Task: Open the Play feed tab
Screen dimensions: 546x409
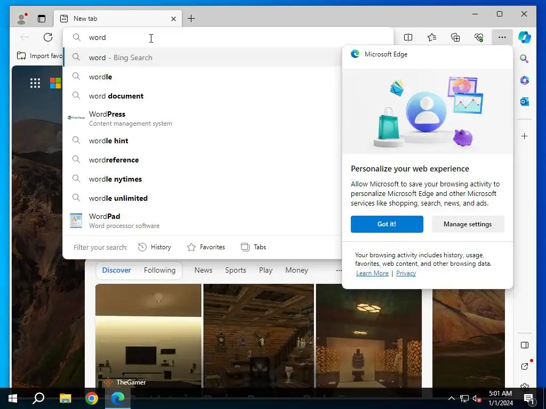Action: (266, 270)
